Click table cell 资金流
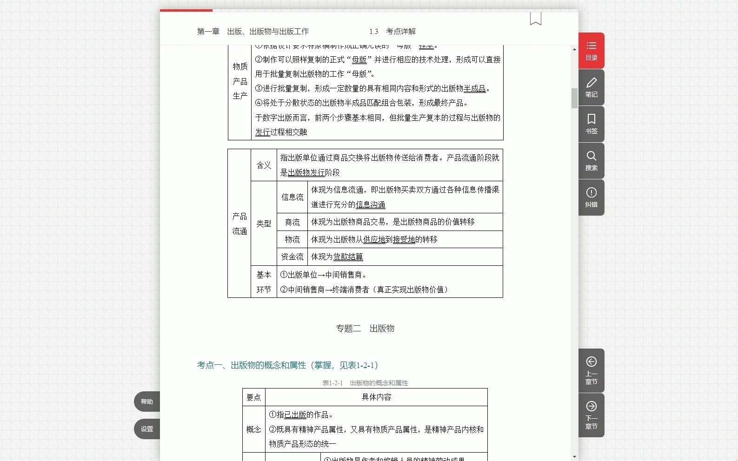Screen dimensions: 738x461 pos(292,257)
